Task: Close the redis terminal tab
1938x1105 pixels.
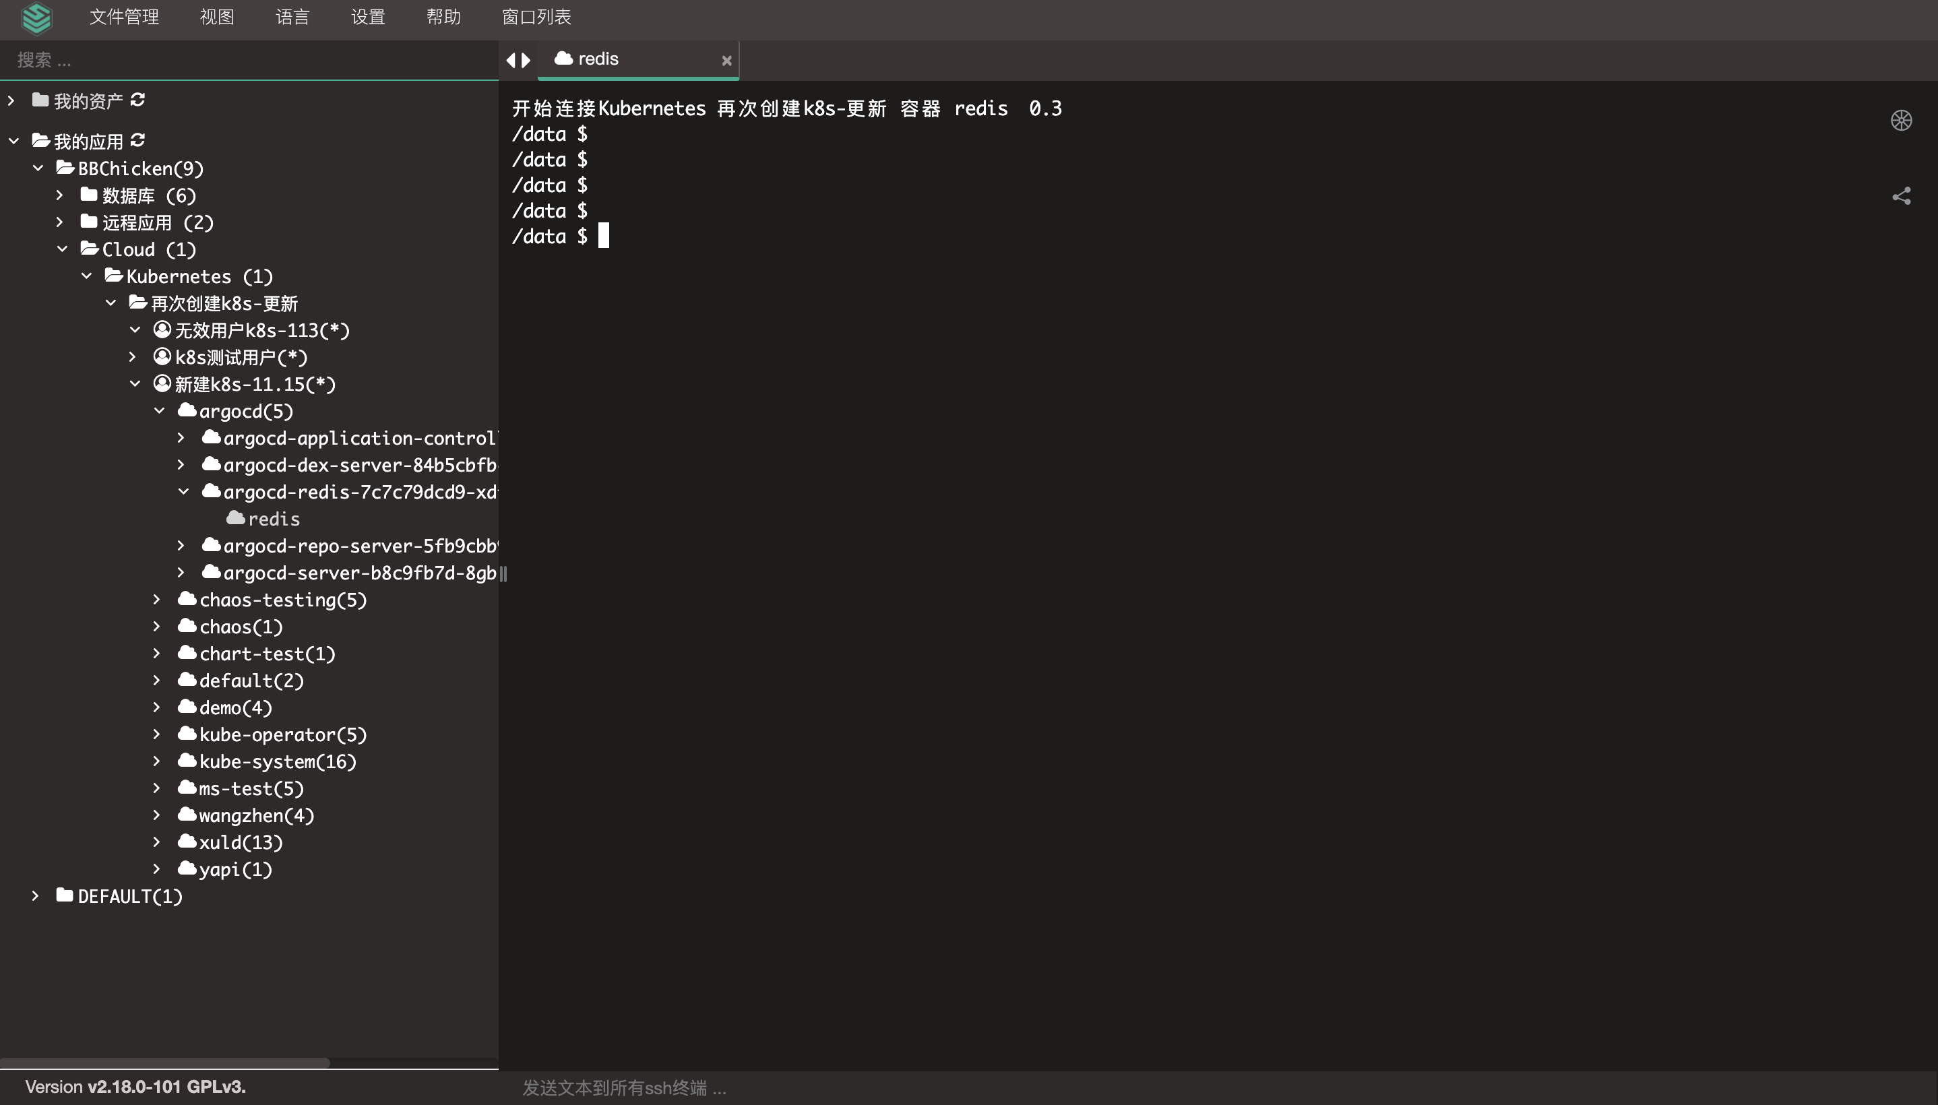Action: click(726, 60)
